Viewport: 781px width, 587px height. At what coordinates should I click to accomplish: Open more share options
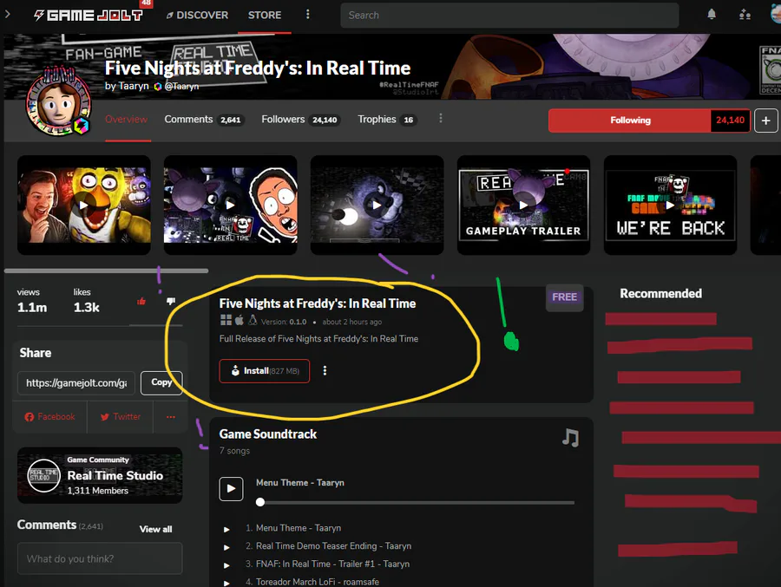(x=171, y=417)
